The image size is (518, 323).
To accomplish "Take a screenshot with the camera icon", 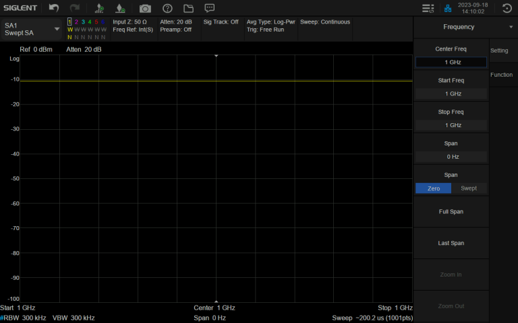I will pos(145,8).
